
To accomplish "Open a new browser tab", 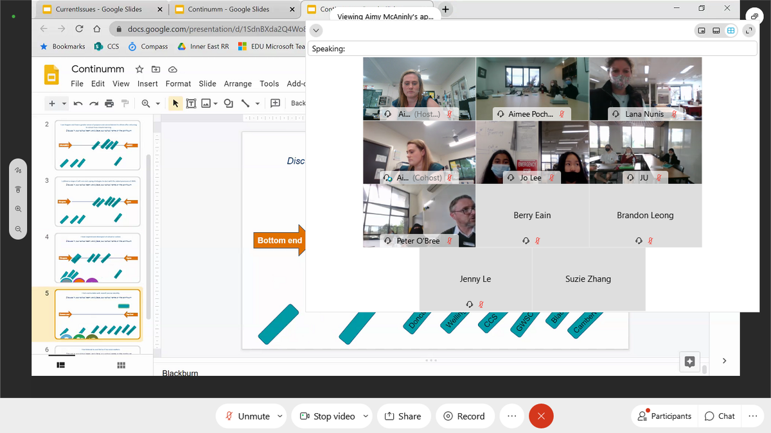I will coord(446,9).
